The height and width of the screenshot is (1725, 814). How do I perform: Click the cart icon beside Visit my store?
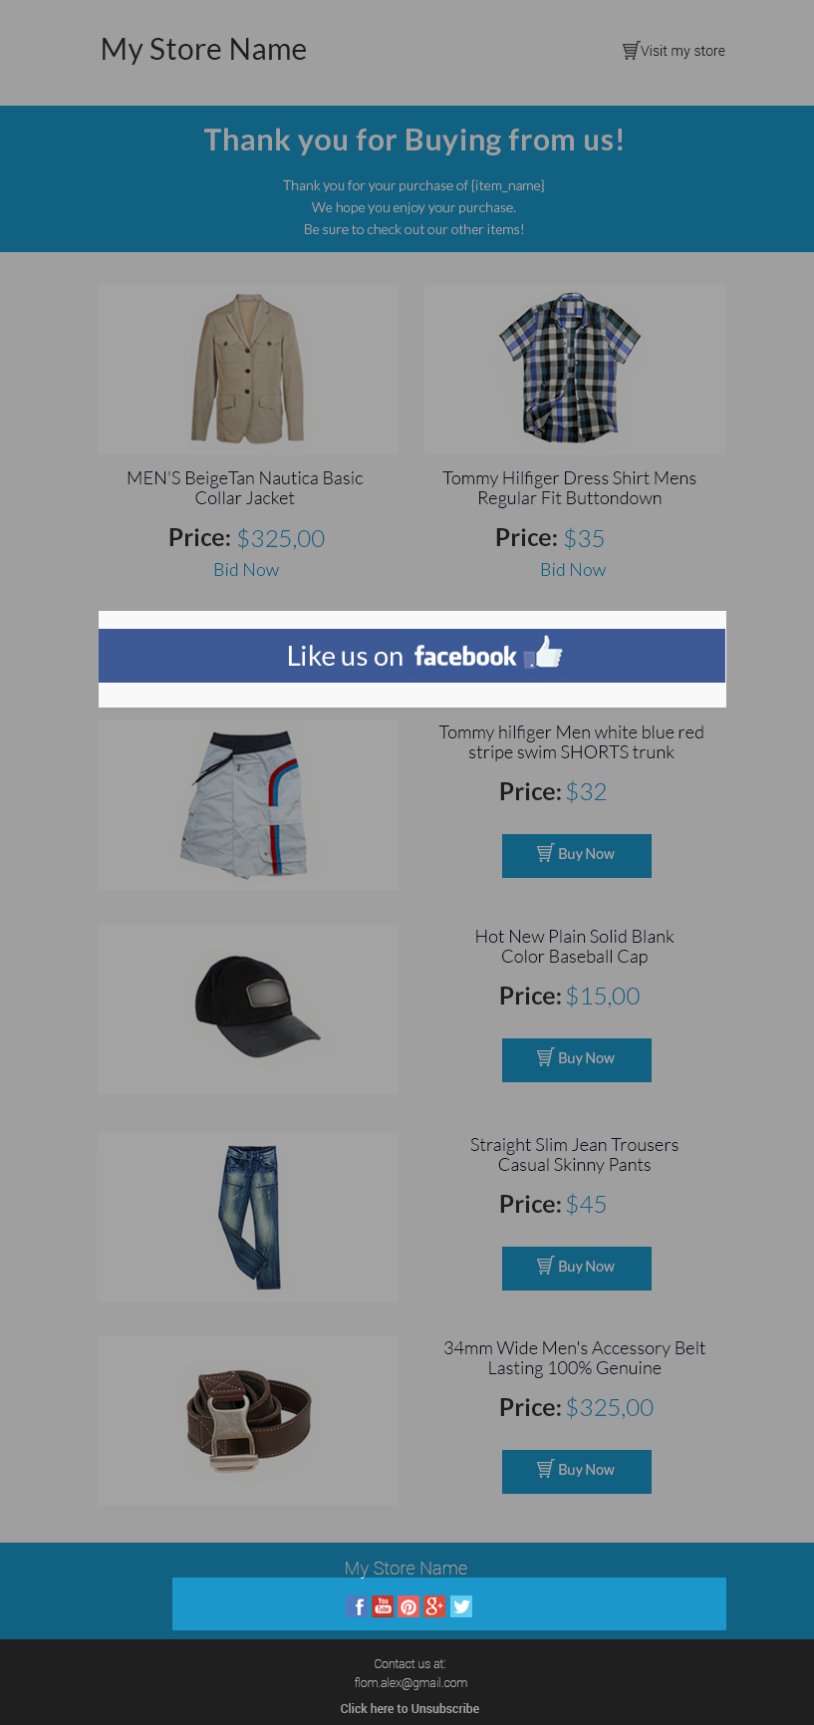point(631,51)
